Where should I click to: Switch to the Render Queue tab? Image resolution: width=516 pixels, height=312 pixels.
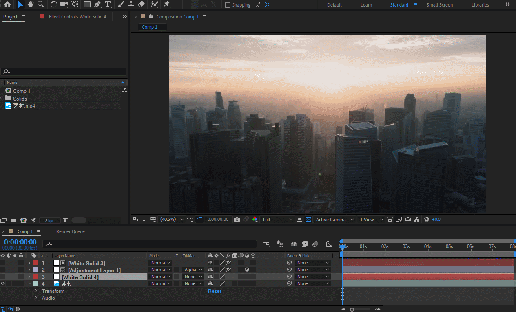click(70, 231)
